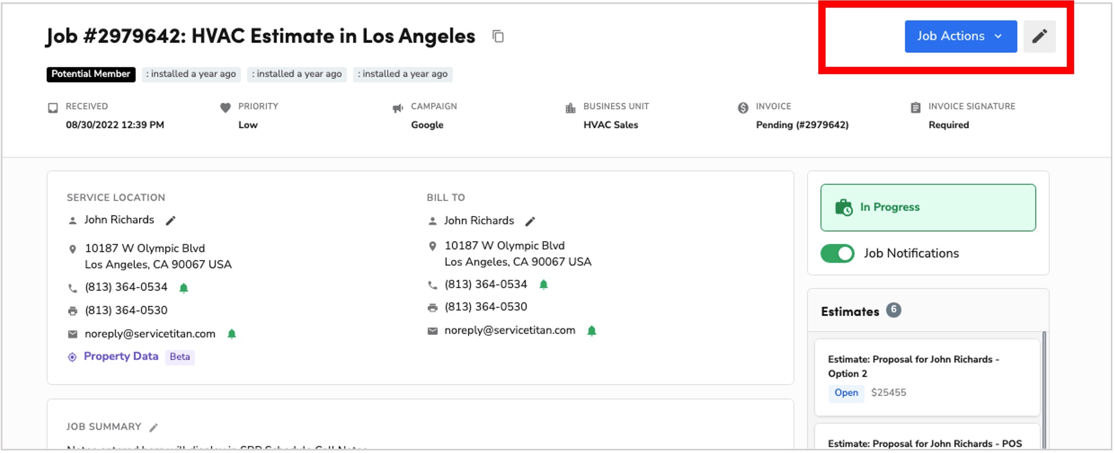Click the In Progress status button
This screenshot has width=1115, height=453.
coord(928,207)
